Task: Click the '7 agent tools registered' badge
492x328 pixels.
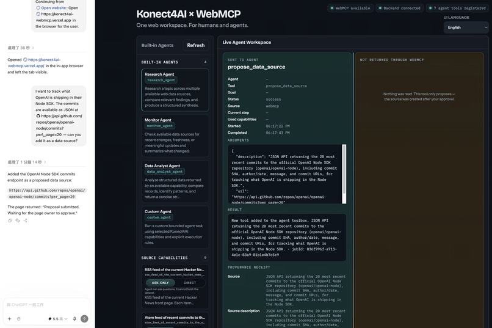Action: [457, 8]
